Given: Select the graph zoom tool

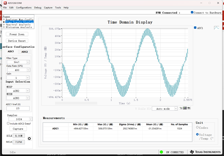Looking at the screenshot, I should pyautogui.click(x=185, y=108).
